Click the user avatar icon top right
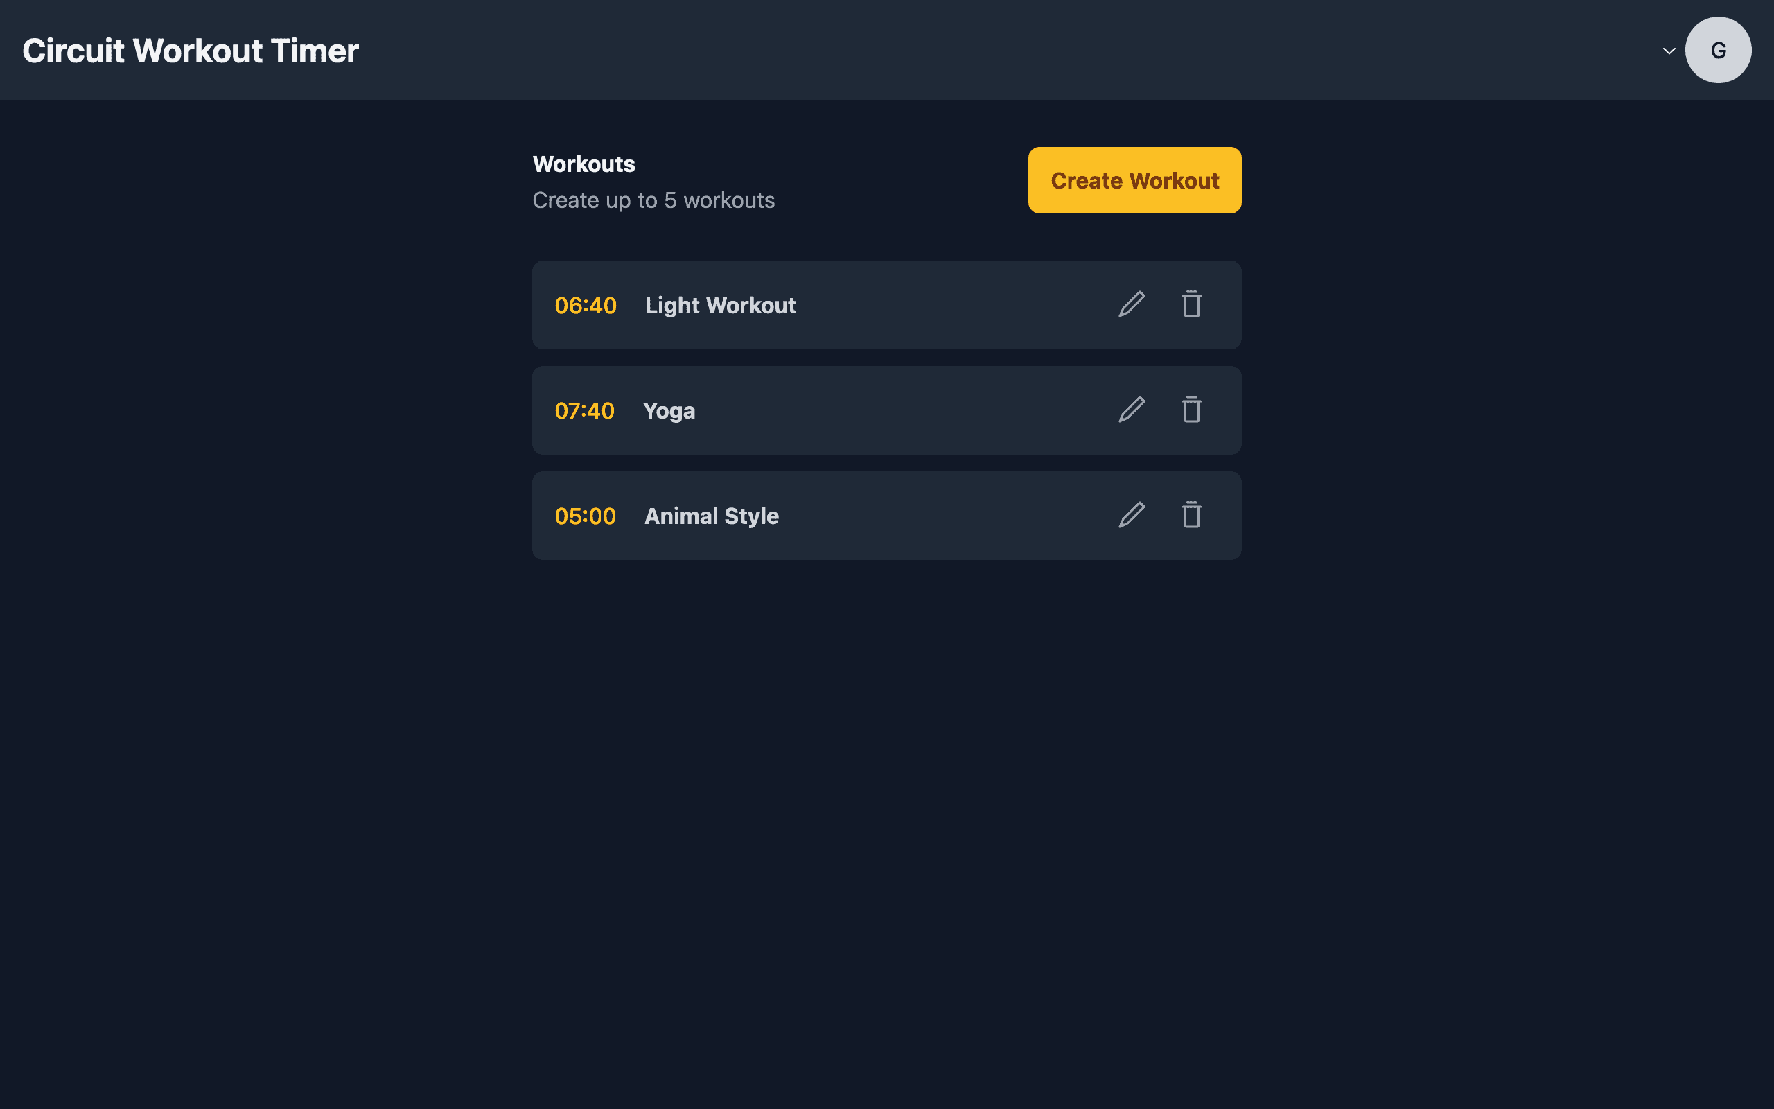Screen dimensions: 1774x1109 [1719, 50]
